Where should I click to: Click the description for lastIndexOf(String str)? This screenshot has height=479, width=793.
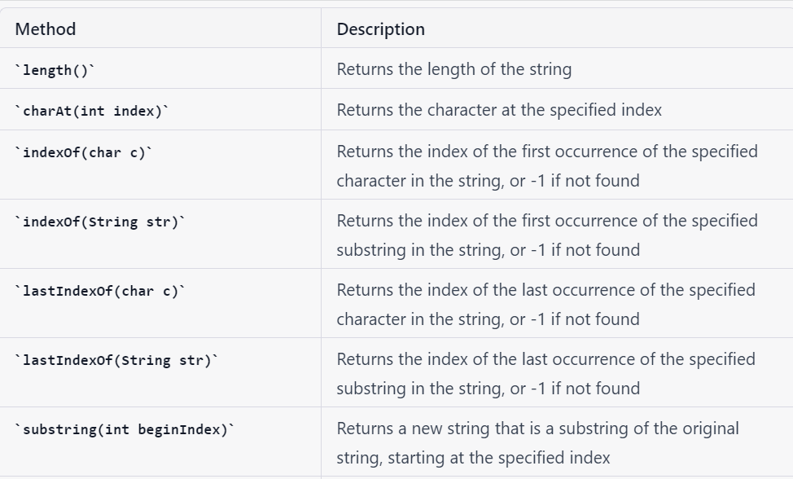[x=546, y=374]
